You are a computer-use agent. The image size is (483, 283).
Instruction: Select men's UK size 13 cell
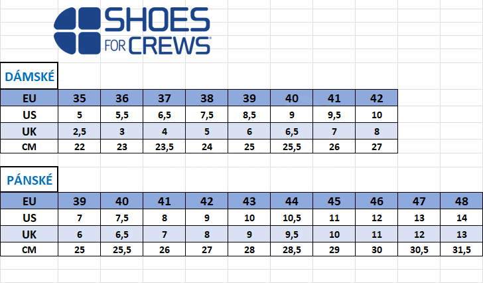tap(462, 235)
